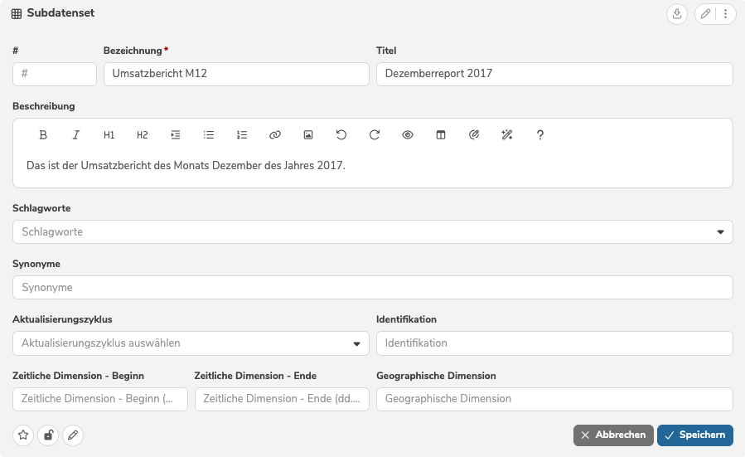The image size is (745, 457).
Task: Click the download icon at top right
Action: pyautogui.click(x=677, y=14)
